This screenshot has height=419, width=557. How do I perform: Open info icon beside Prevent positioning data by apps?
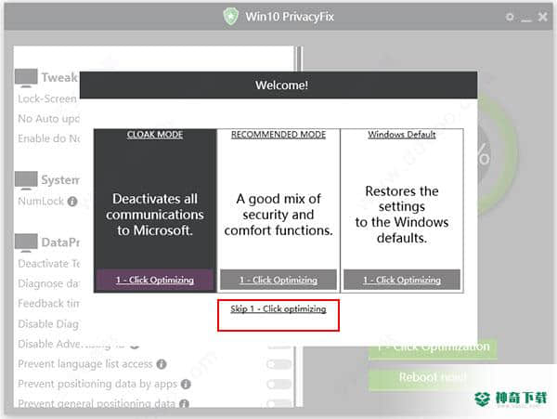coord(186,385)
